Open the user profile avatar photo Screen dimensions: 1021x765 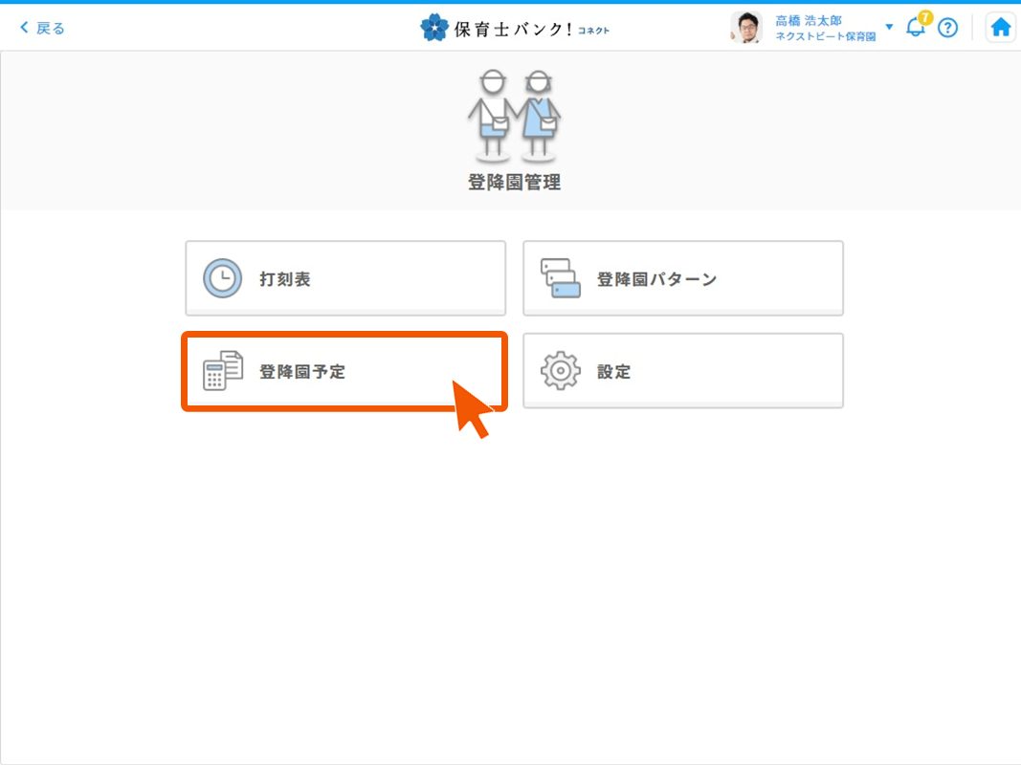[x=746, y=28]
